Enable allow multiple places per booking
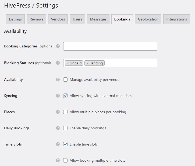This screenshot has width=195, height=166. coord(65,112)
